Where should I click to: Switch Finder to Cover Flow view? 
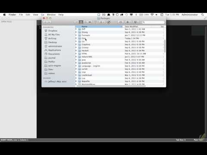pyautogui.click(x=90, y=22)
